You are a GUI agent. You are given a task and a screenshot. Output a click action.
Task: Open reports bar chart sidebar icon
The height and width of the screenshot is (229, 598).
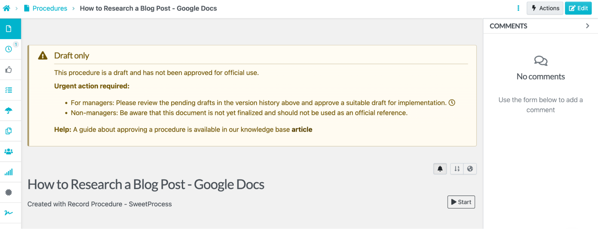point(9,172)
